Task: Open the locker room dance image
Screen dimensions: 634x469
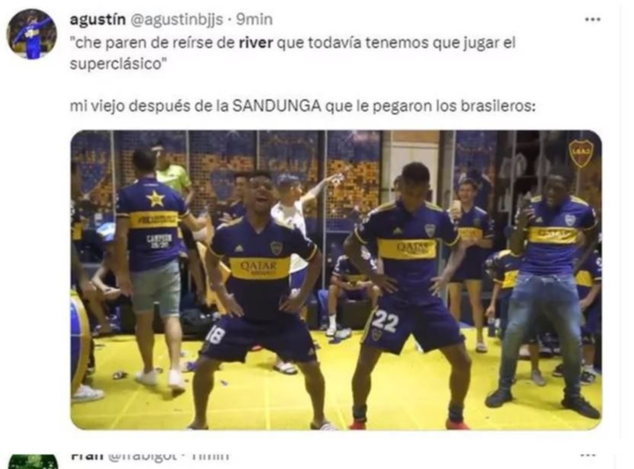Action: tap(336, 280)
